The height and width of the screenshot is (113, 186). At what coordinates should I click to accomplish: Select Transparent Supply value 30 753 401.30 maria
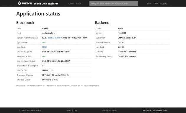pos(51,75)
